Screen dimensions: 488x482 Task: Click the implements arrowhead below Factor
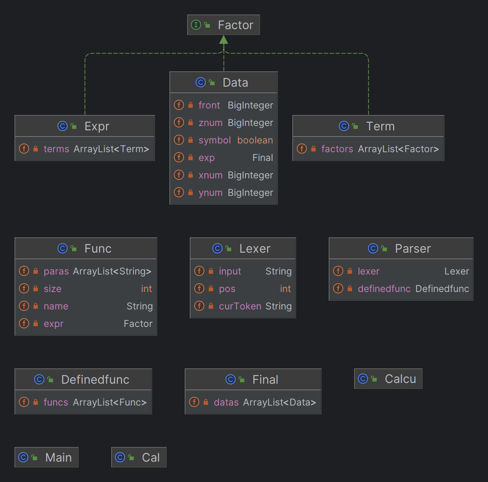(224, 40)
